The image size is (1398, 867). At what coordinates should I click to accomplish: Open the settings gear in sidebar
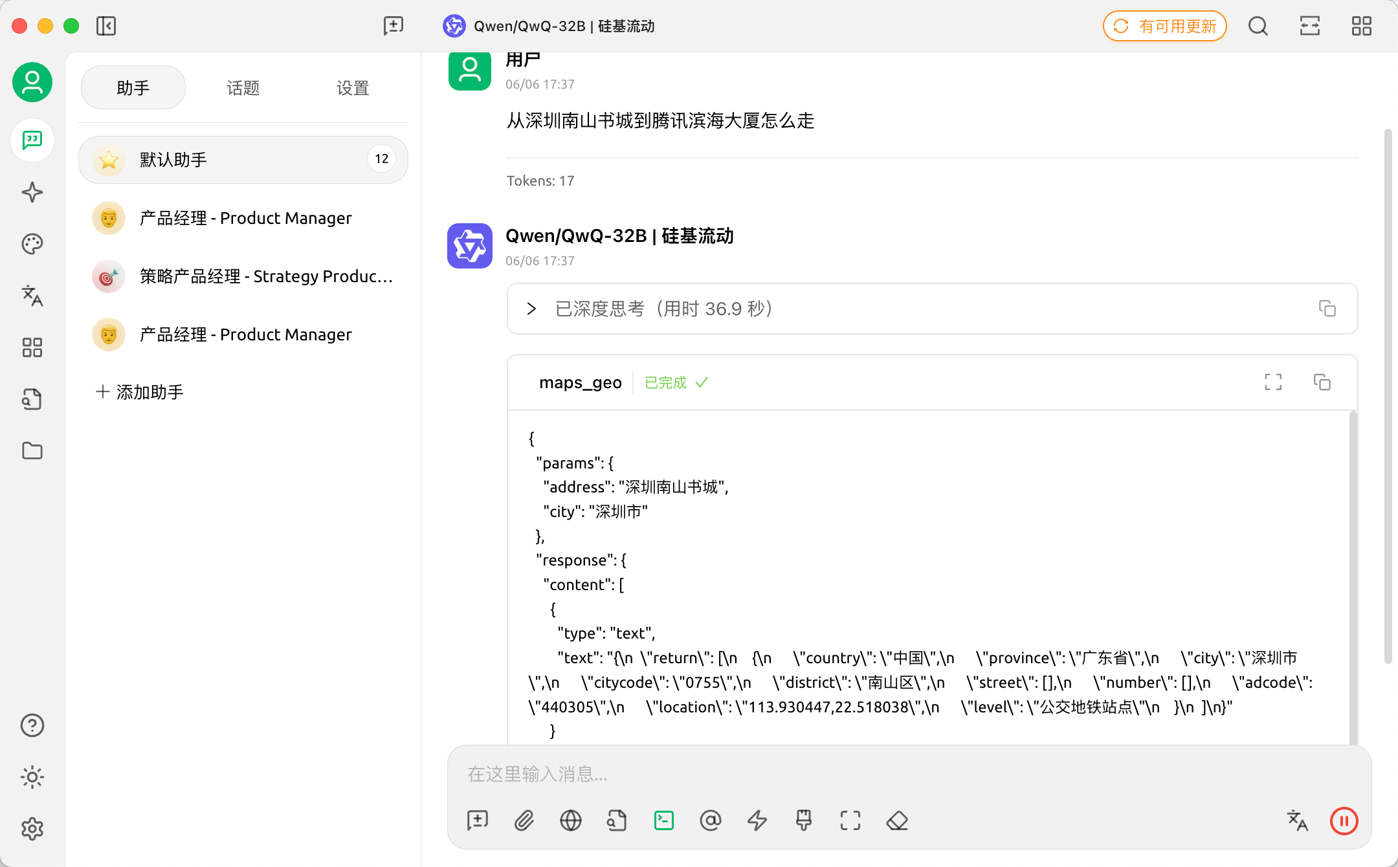click(x=32, y=829)
